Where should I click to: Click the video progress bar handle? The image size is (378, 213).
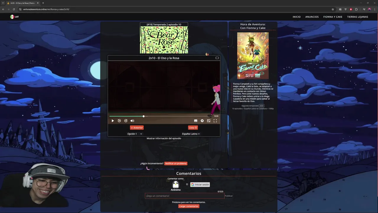pos(144,116)
